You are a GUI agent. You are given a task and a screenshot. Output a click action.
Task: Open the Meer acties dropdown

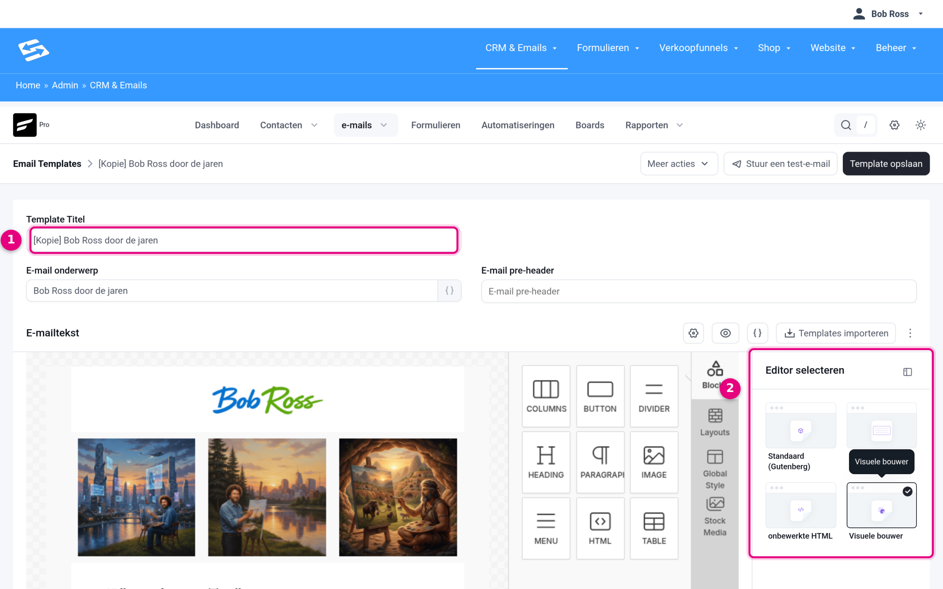tap(679, 163)
